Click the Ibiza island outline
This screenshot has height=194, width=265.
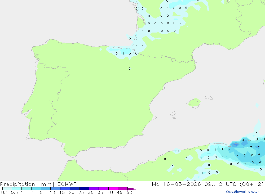tap(173, 114)
